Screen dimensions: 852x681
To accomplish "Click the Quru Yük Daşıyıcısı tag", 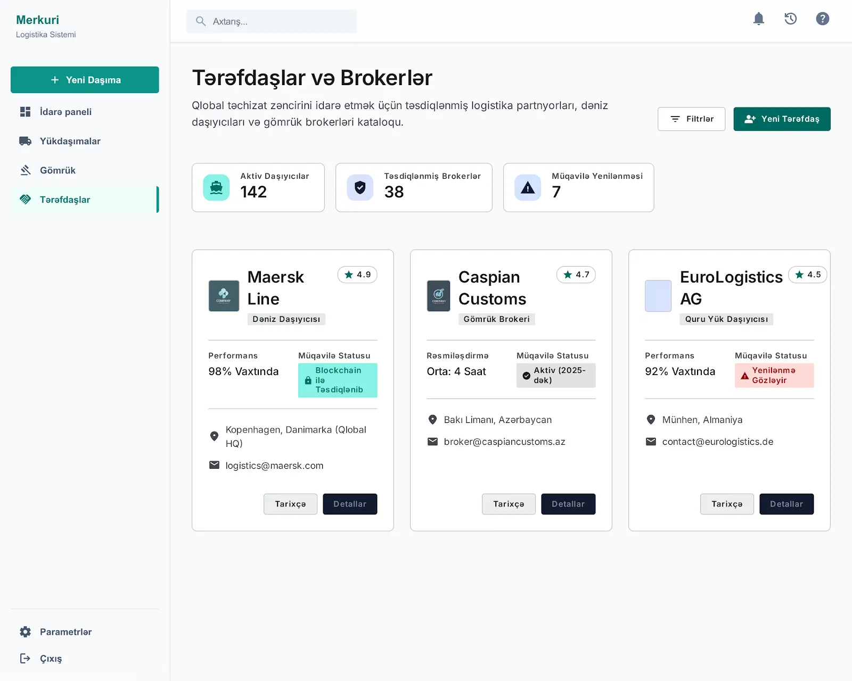I will pos(726,319).
